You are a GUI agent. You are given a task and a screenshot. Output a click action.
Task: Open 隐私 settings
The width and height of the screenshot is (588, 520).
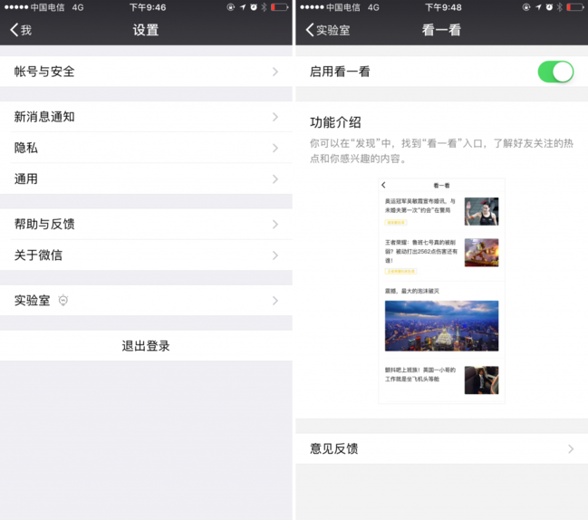point(146,148)
